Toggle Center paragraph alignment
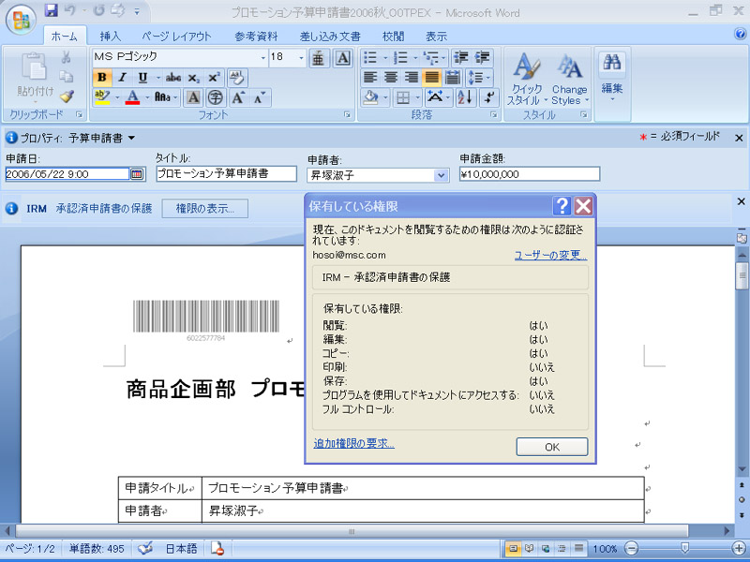The image size is (750, 562). pos(391,78)
